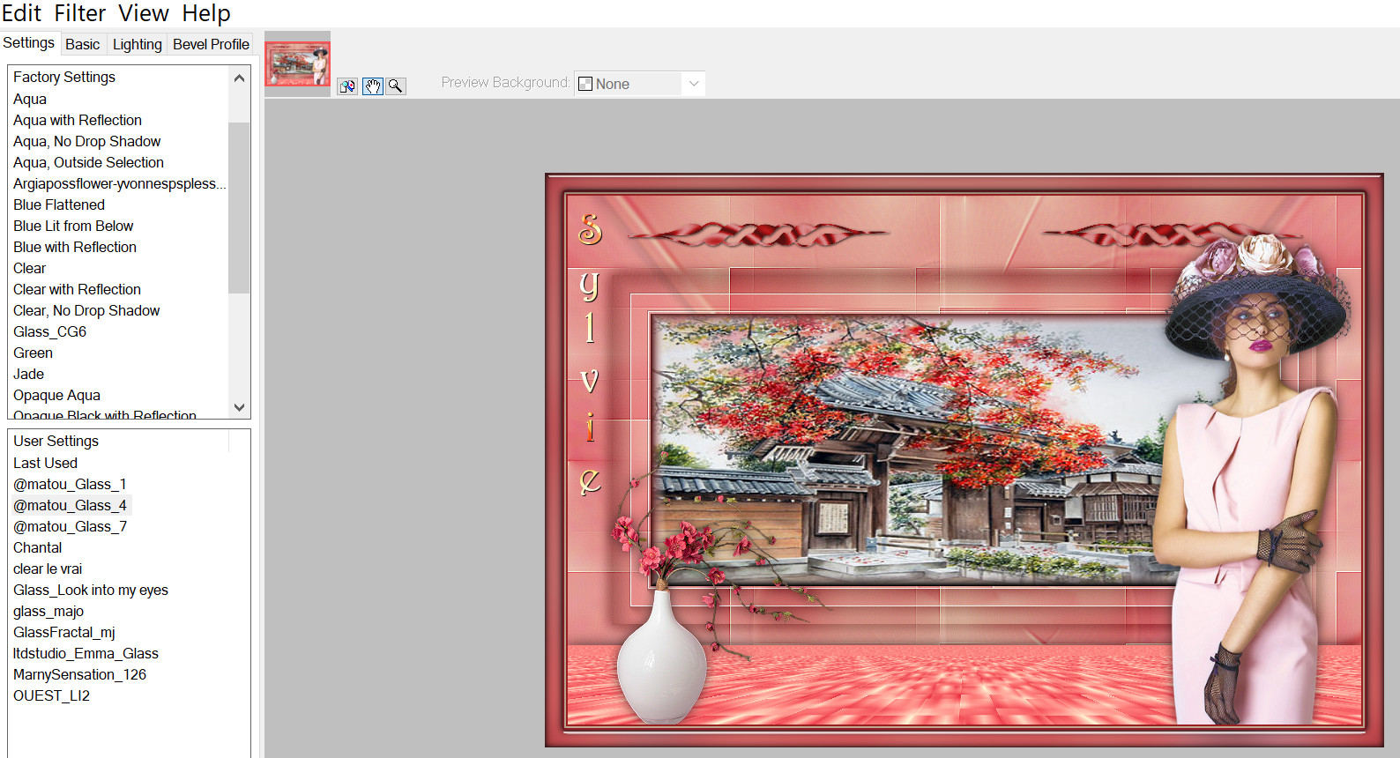
Task: Select the Aqua with Reflection preset
Action: [x=78, y=120]
